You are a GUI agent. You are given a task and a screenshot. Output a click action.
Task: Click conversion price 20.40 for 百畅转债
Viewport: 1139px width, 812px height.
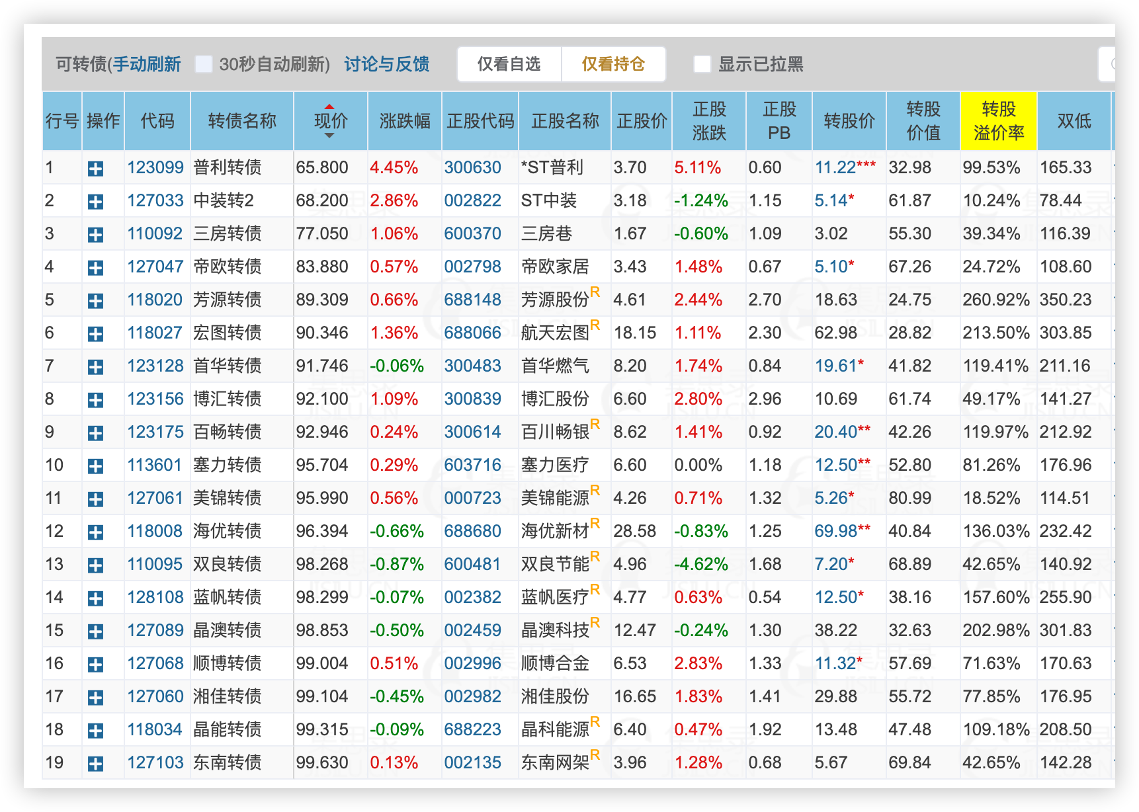pyautogui.click(x=836, y=432)
